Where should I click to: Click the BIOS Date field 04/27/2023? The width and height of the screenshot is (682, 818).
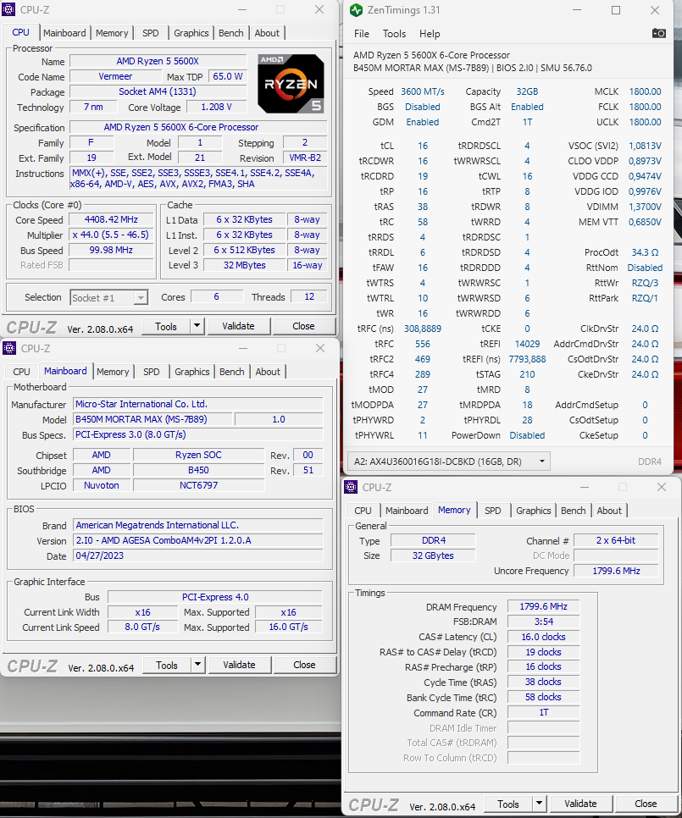click(x=197, y=555)
